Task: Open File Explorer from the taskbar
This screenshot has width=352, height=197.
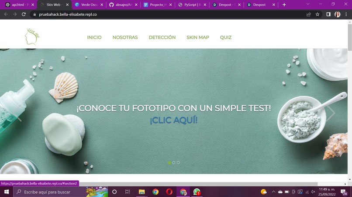Action: 141,192
